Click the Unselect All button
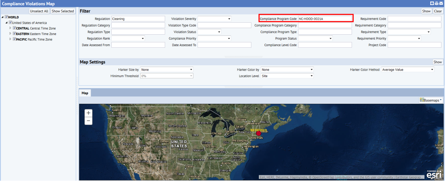Image resolution: width=445 pixels, height=181 pixels. (x=39, y=11)
